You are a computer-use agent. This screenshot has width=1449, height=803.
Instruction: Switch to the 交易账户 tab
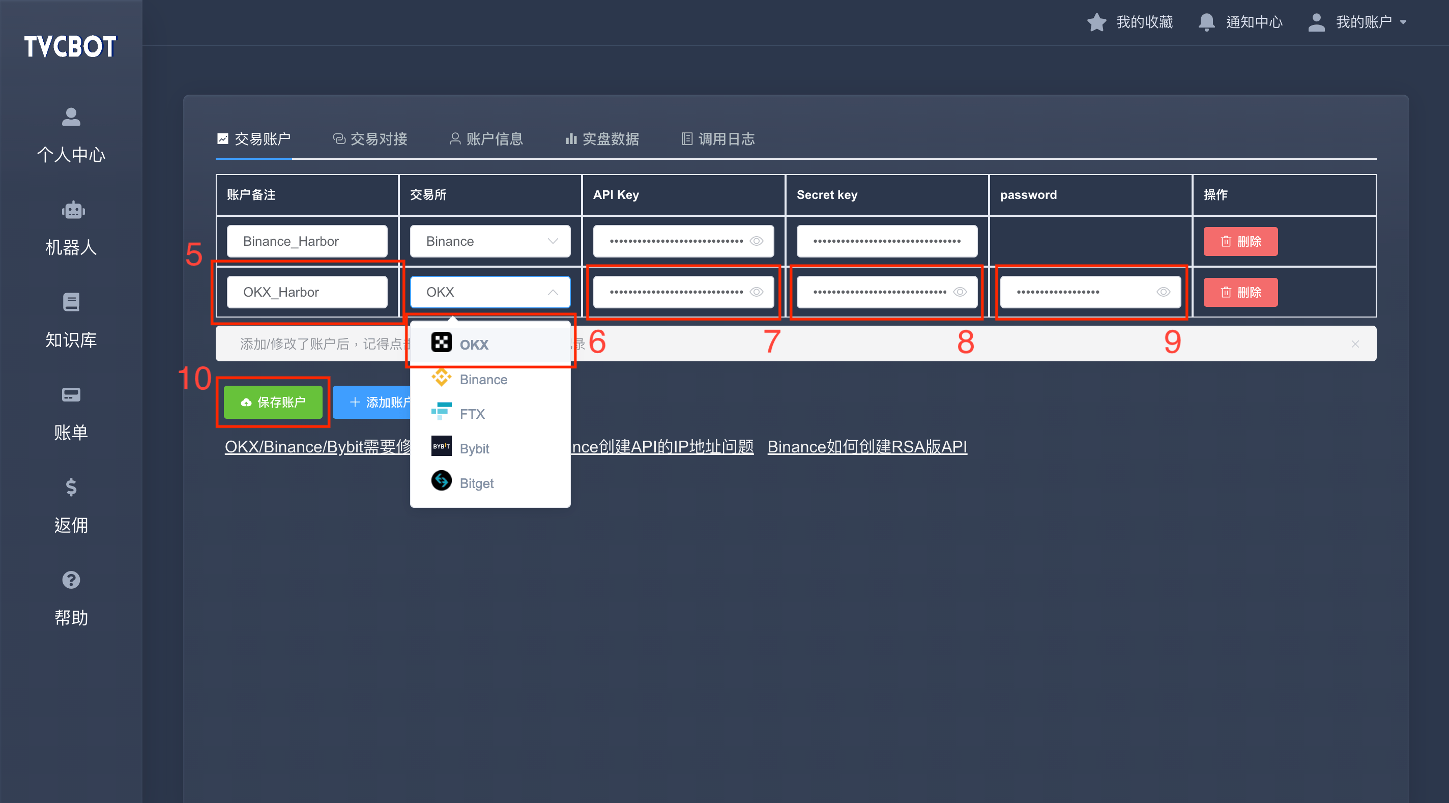click(x=254, y=139)
